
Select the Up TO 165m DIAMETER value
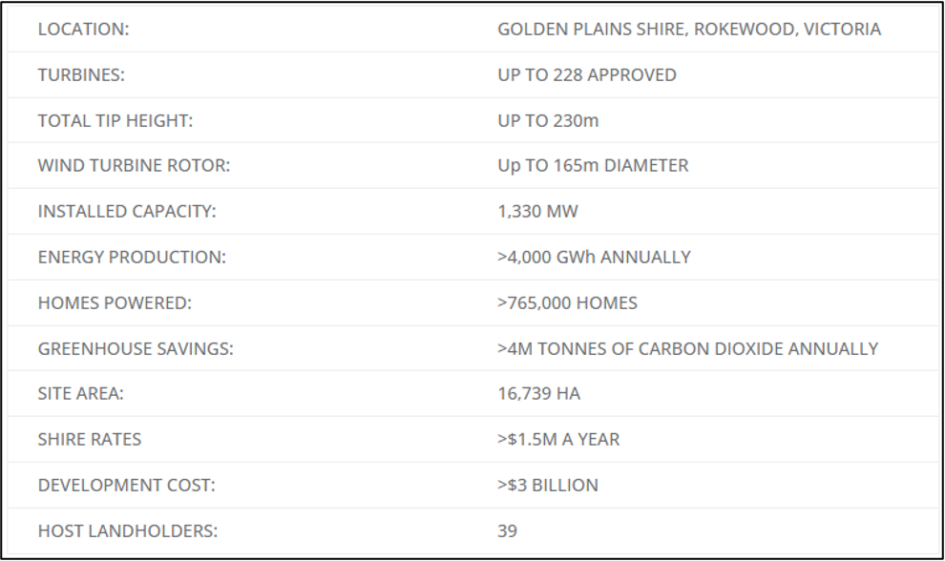click(x=593, y=166)
